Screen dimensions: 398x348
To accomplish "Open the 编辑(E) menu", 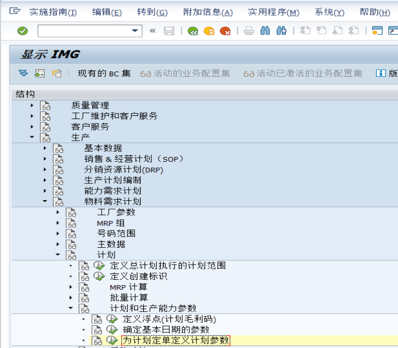I will point(107,12).
